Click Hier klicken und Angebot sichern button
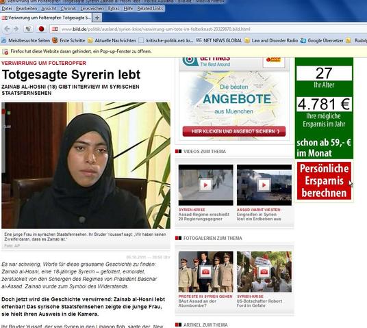The width and height of the screenshot is (367, 328). pos(234,131)
